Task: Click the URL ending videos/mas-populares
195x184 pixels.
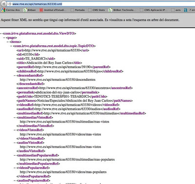Action: [x=63, y=172]
